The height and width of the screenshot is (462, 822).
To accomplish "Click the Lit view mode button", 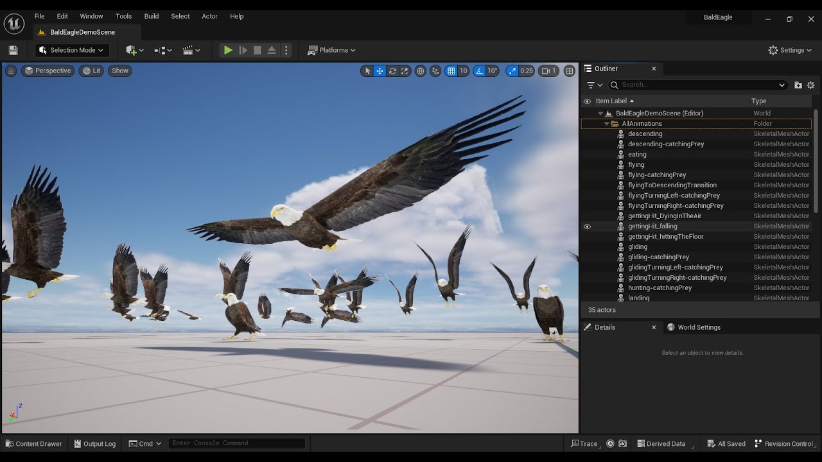I will pyautogui.click(x=91, y=71).
